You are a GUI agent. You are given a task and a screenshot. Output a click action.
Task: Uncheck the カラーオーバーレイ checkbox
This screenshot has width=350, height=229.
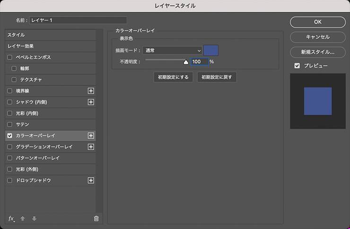coord(10,136)
